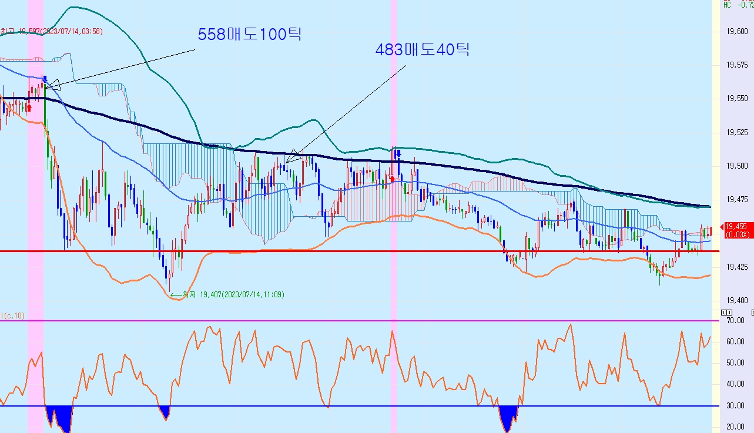Screen dimensions: 754x433
Task: Click the 최고 19,597 high price label
Action: click(52, 32)
